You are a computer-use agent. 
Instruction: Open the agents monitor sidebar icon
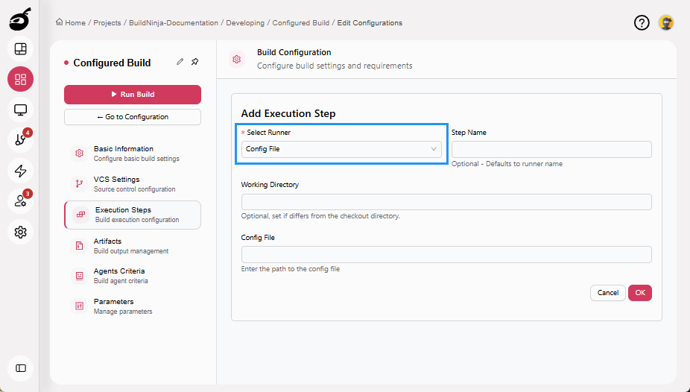coord(20,110)
